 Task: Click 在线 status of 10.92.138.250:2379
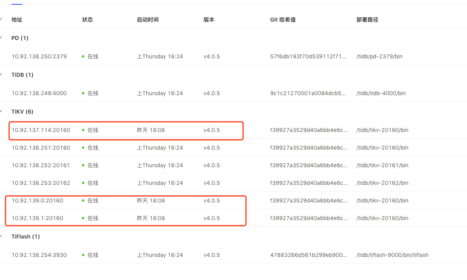click(x=90, y=56)
